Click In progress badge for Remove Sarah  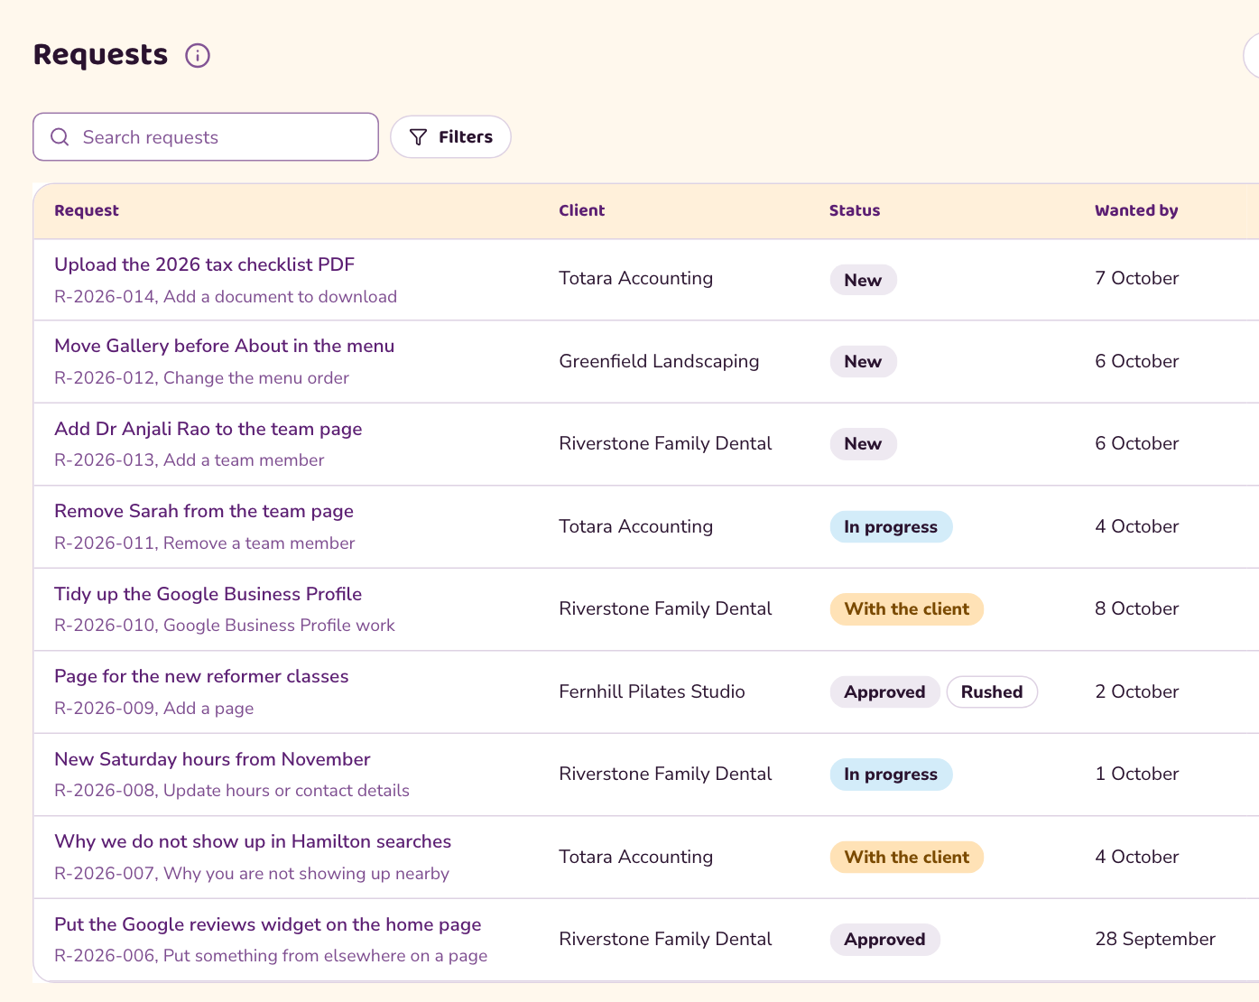(891, 527)
